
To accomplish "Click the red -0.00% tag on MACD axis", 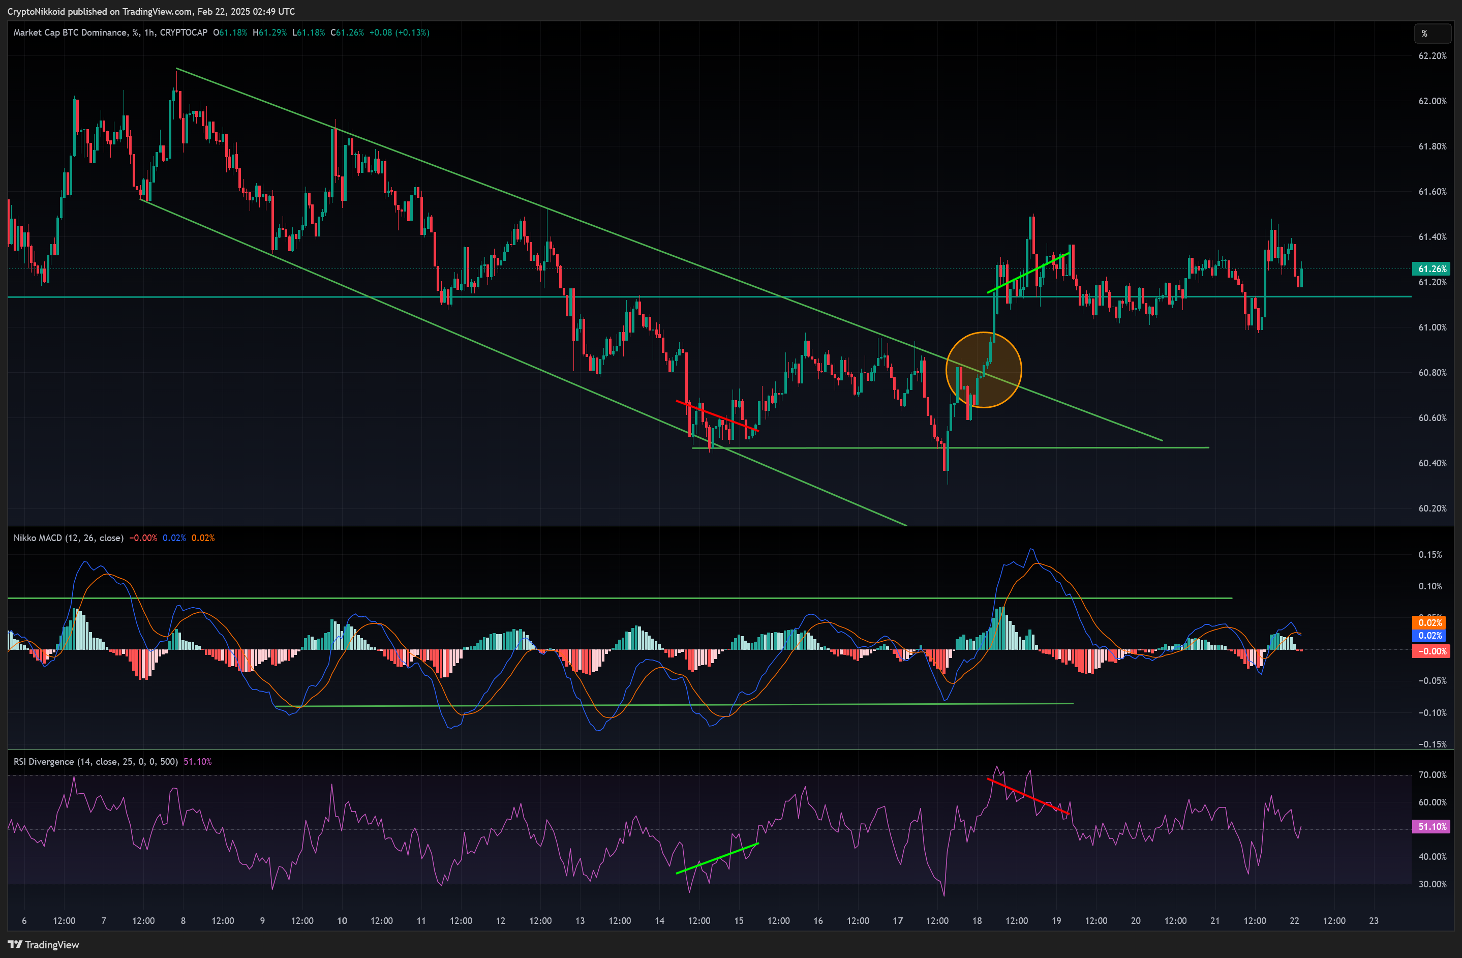I will (1432, 651).
